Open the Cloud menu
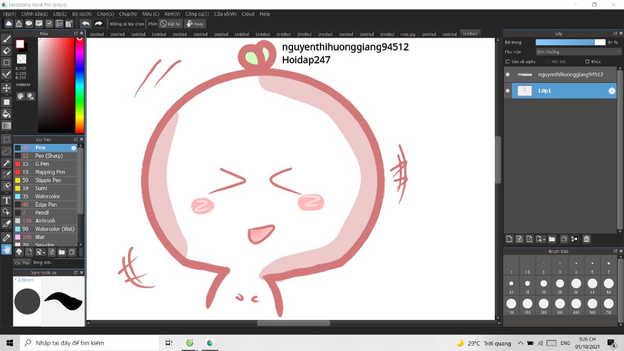 (247, 14)
